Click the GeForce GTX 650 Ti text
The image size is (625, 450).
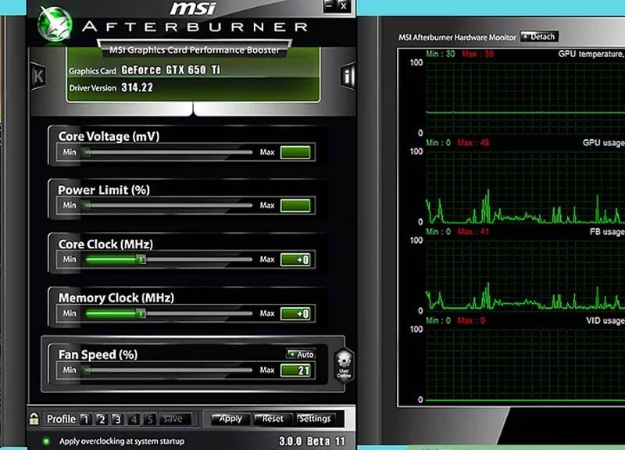point(170,70)
